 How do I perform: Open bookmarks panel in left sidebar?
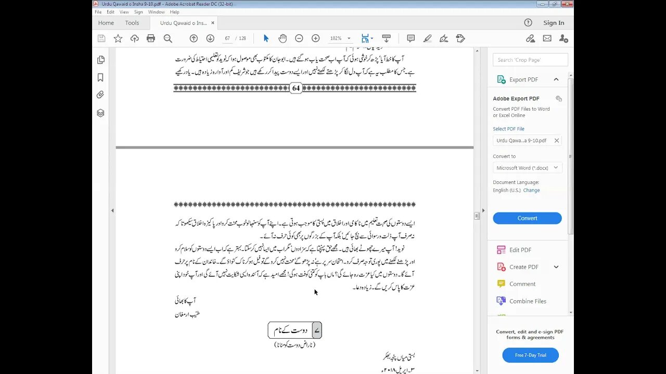point(100,77)
